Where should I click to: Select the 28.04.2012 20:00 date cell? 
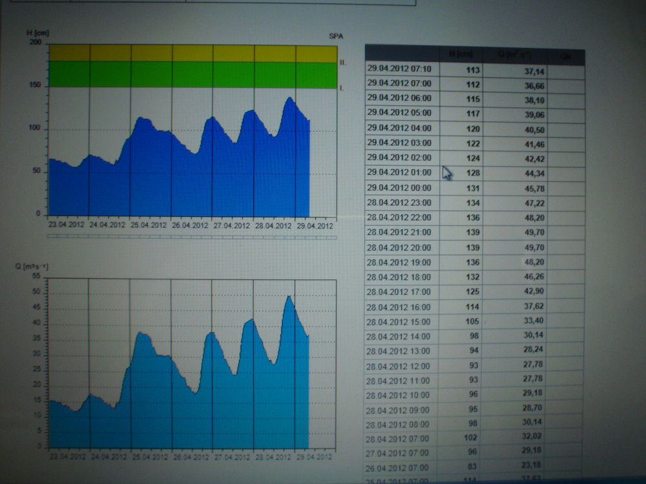pos(399,247)
